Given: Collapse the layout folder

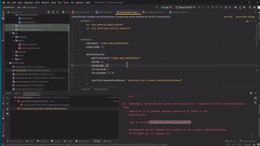Looking at the screenshot, I should (13, 41).
